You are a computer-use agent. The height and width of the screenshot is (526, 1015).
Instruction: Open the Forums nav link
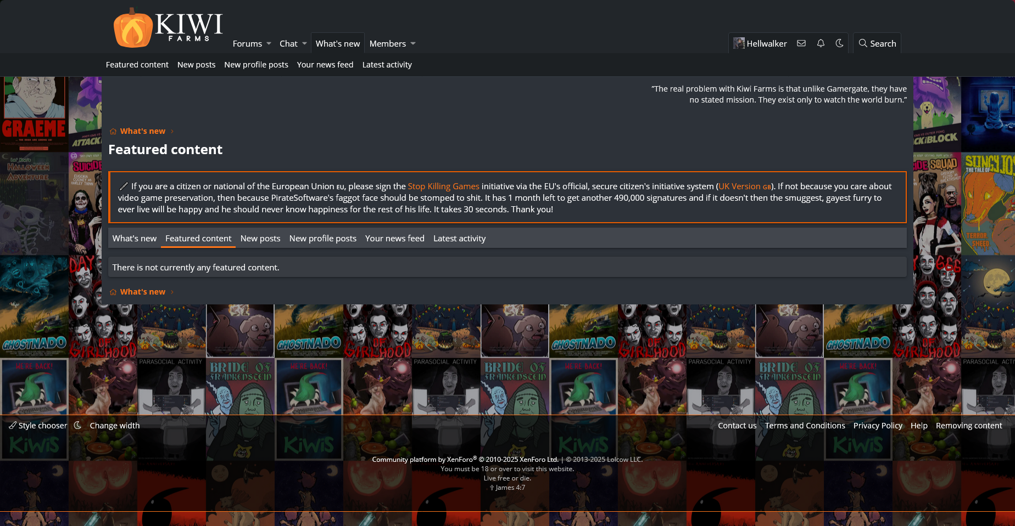(x=247, y=44)
